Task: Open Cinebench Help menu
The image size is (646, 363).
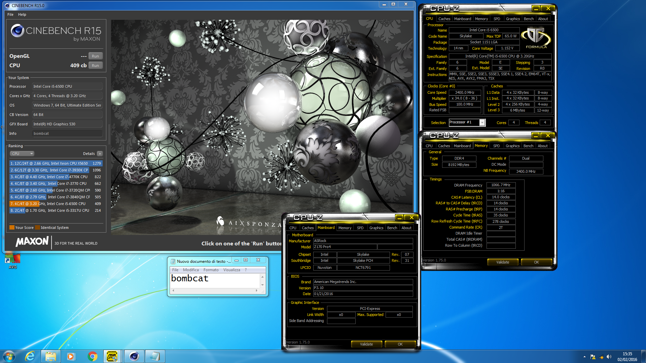Action: (22, 14)
